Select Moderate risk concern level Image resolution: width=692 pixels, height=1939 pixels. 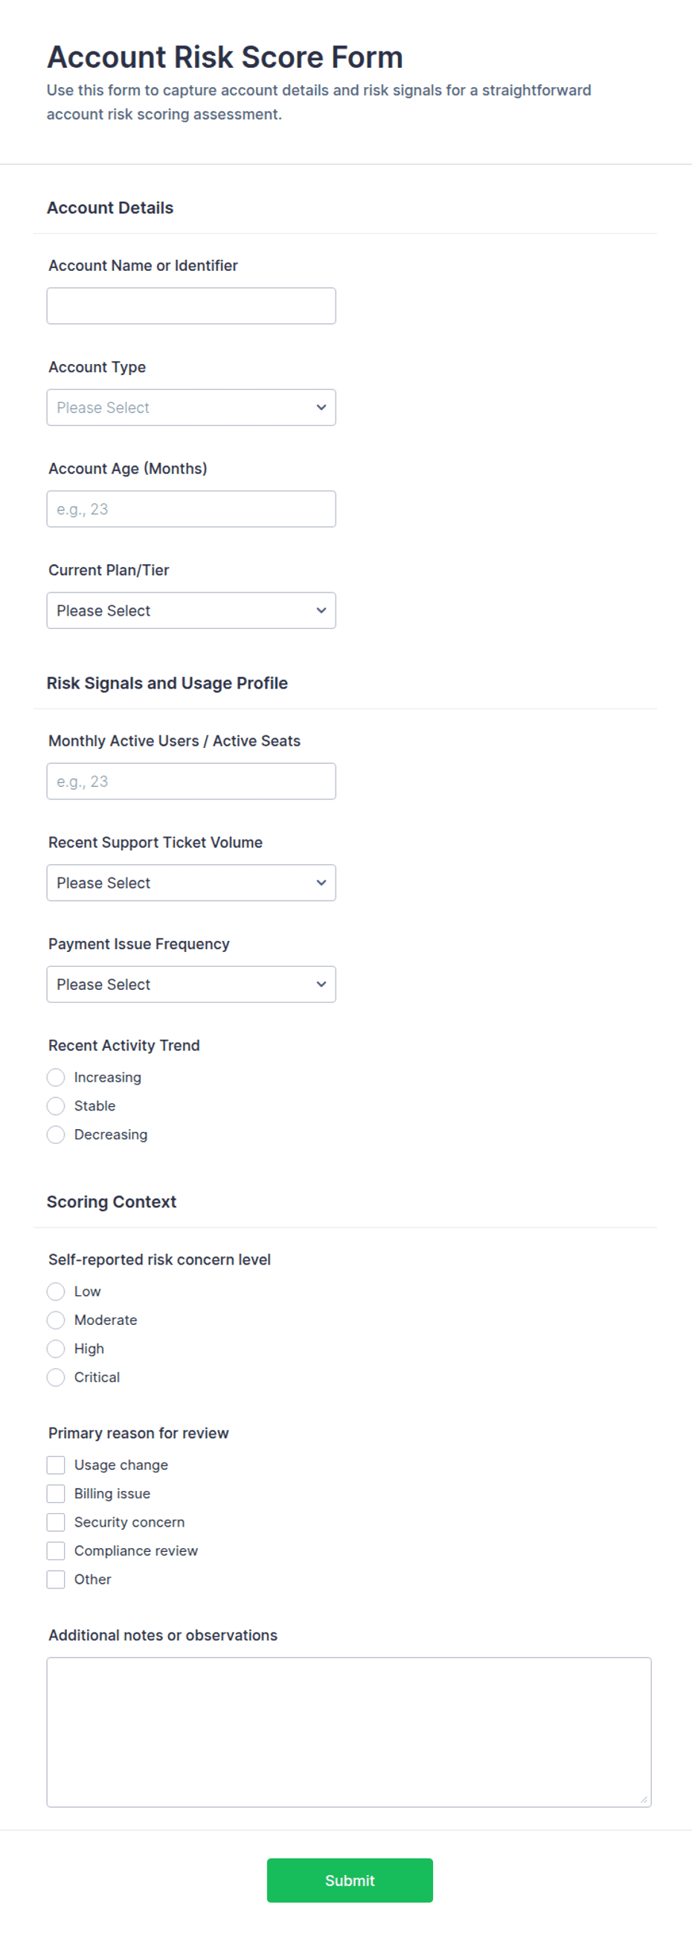point(56,1320)
